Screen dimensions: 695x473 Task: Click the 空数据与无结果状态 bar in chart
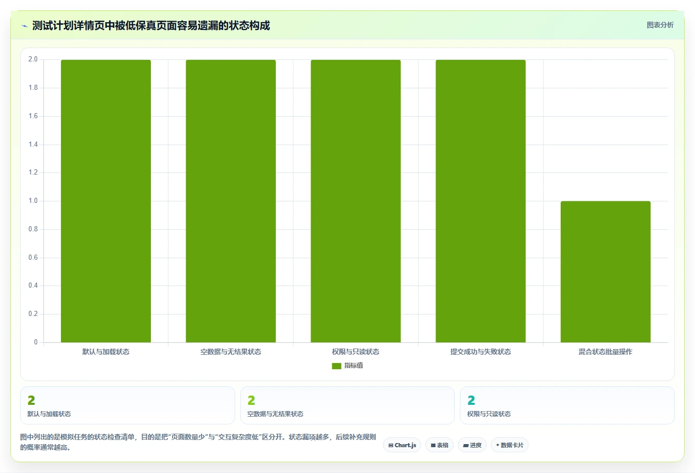231,201
